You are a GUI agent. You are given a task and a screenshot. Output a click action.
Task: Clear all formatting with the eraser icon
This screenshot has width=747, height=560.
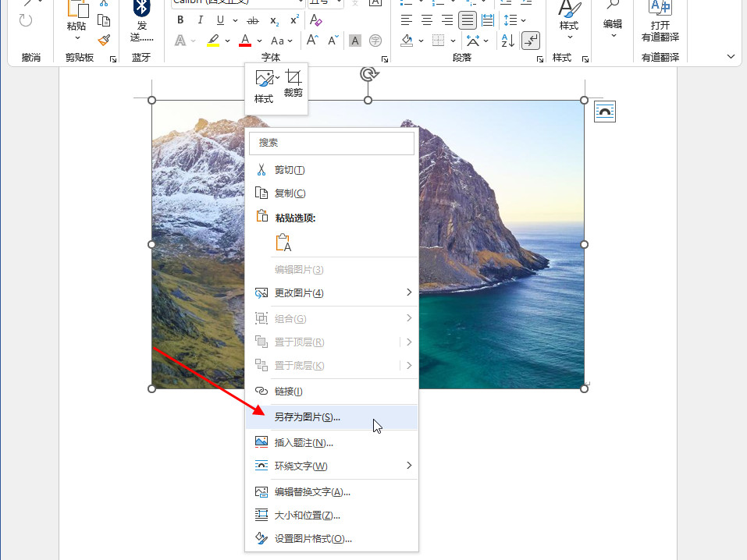click(x=315, y=20)
